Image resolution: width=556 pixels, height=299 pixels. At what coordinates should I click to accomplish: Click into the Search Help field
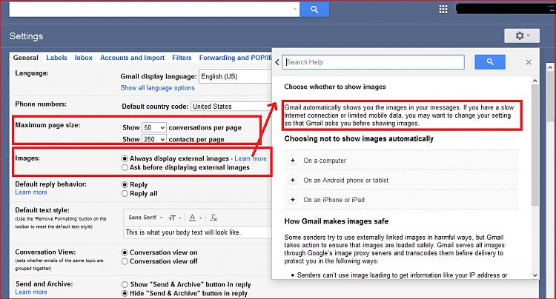[x=373, y=62]
